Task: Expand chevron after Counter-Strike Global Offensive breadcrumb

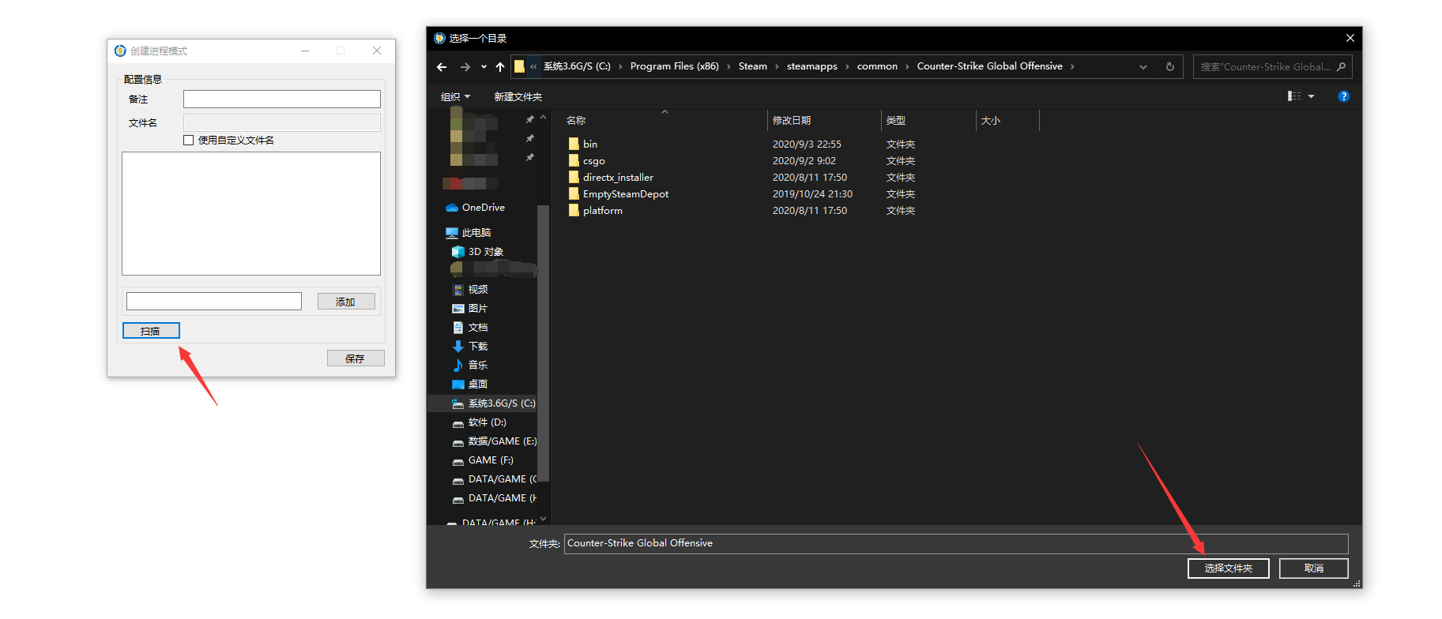Action: coord(1072,66)
